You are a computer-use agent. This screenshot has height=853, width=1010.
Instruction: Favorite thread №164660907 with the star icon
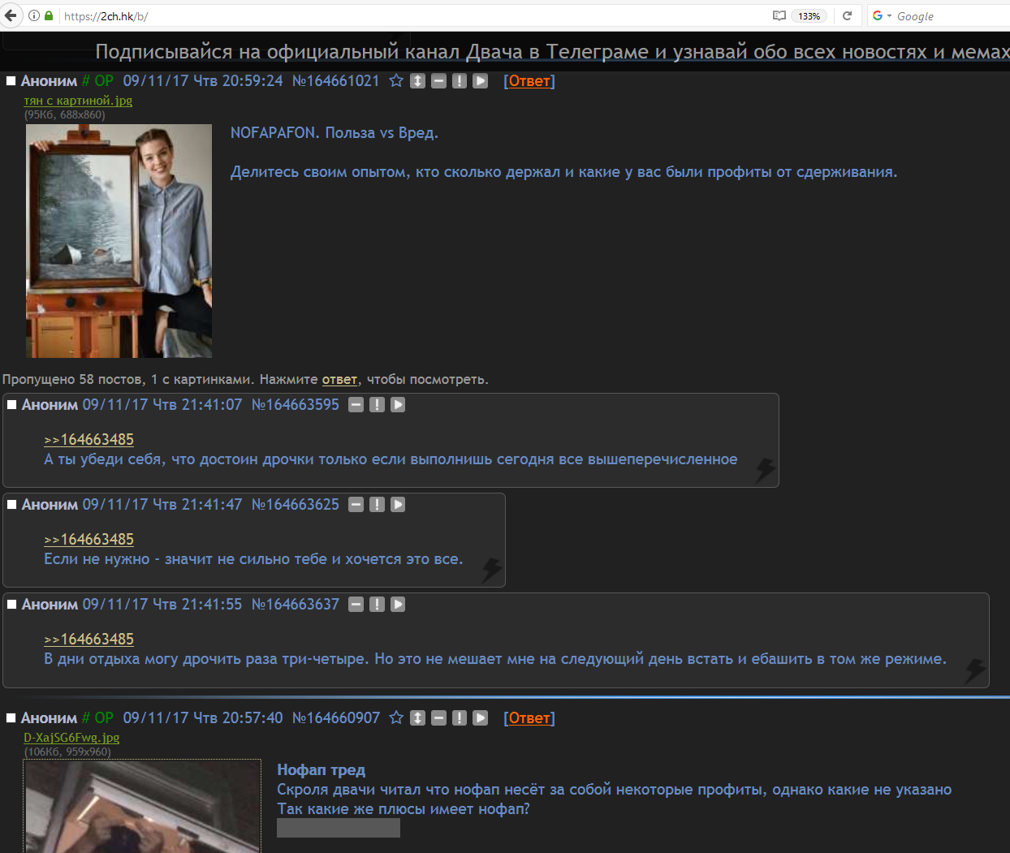point(396,717)
